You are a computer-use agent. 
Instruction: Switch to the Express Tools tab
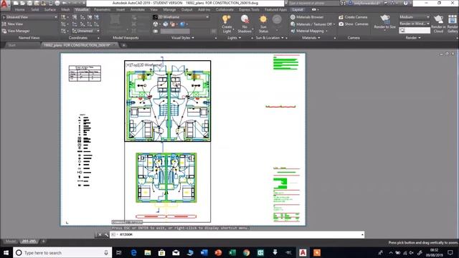click(x=249, y=9)
